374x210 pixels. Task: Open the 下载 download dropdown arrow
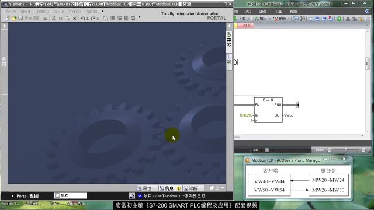(x=248, y=19)
